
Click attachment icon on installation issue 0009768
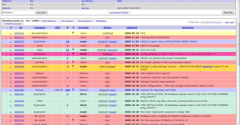[73, 54]
